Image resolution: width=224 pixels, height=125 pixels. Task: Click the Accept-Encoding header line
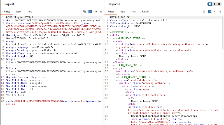[x=31, y=50]
